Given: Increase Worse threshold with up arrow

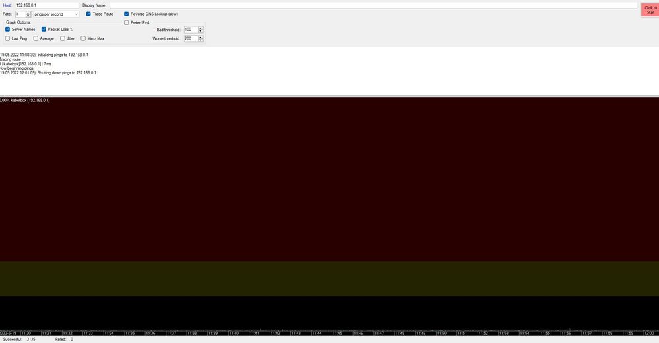Looking at the screenshot, I should tap(201, 37).
